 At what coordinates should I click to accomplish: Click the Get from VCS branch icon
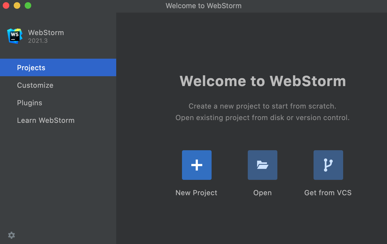point(328,165)
